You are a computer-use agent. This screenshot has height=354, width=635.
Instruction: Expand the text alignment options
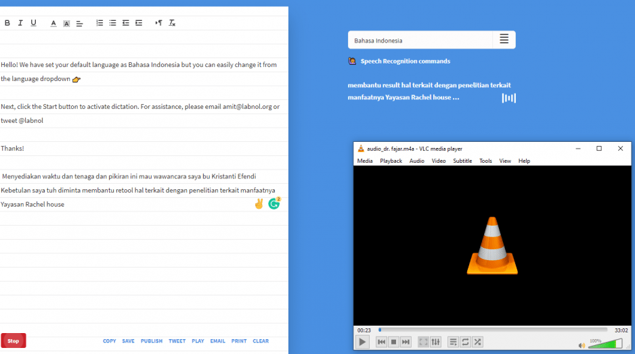pyautogui.click(x=79, y=23)
